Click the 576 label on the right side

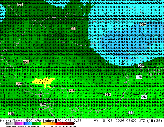click(139, 77)
